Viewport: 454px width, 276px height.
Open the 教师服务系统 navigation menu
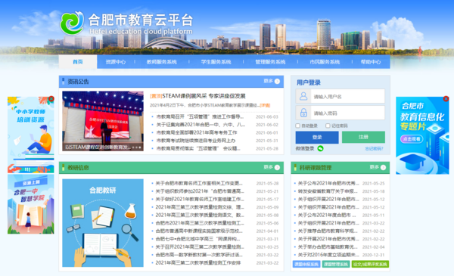[162, 62]
